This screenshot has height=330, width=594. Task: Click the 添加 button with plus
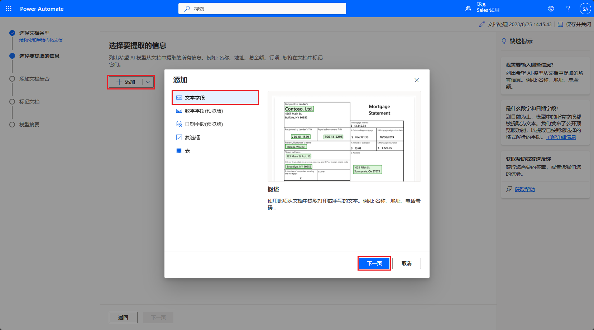coord(126,82)
